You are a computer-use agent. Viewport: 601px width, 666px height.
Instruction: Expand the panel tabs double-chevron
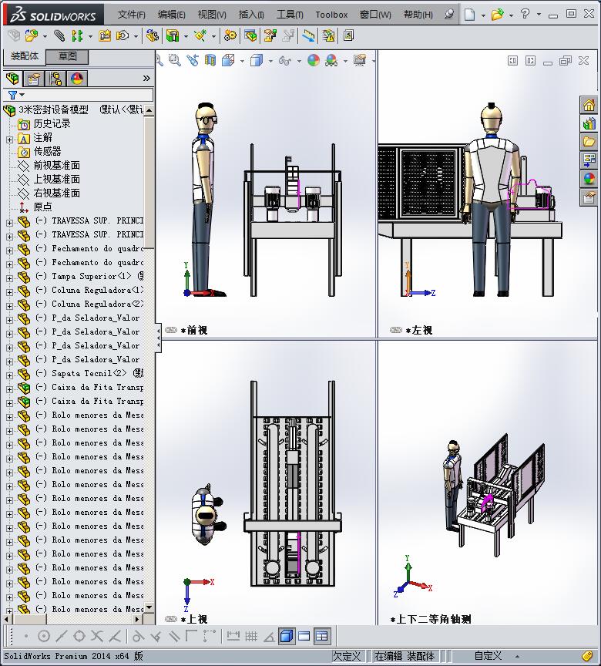146,78
